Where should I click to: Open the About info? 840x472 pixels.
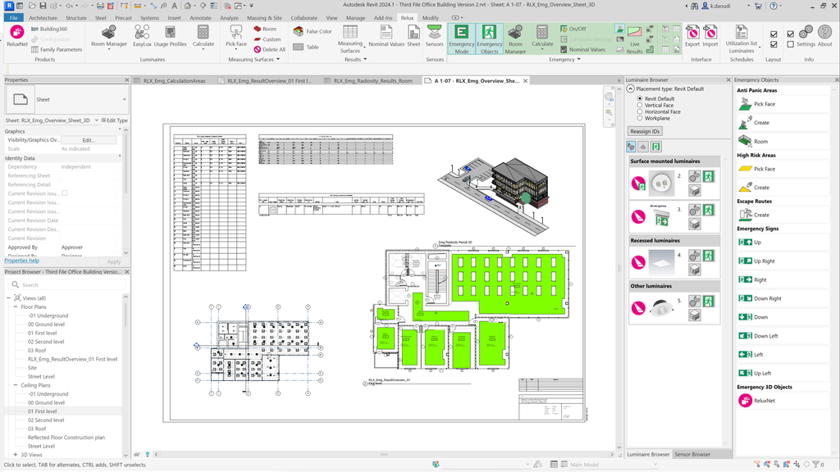point(825,36)
